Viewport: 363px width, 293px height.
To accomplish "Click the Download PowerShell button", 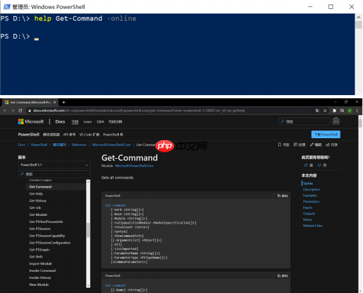I will [x=326, y=134].
